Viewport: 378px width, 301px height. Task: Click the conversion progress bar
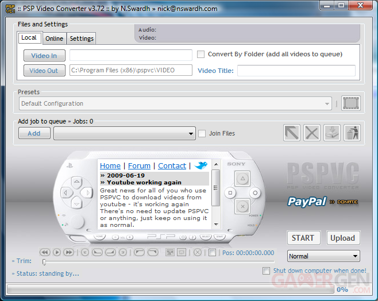(x=170, y=289)
